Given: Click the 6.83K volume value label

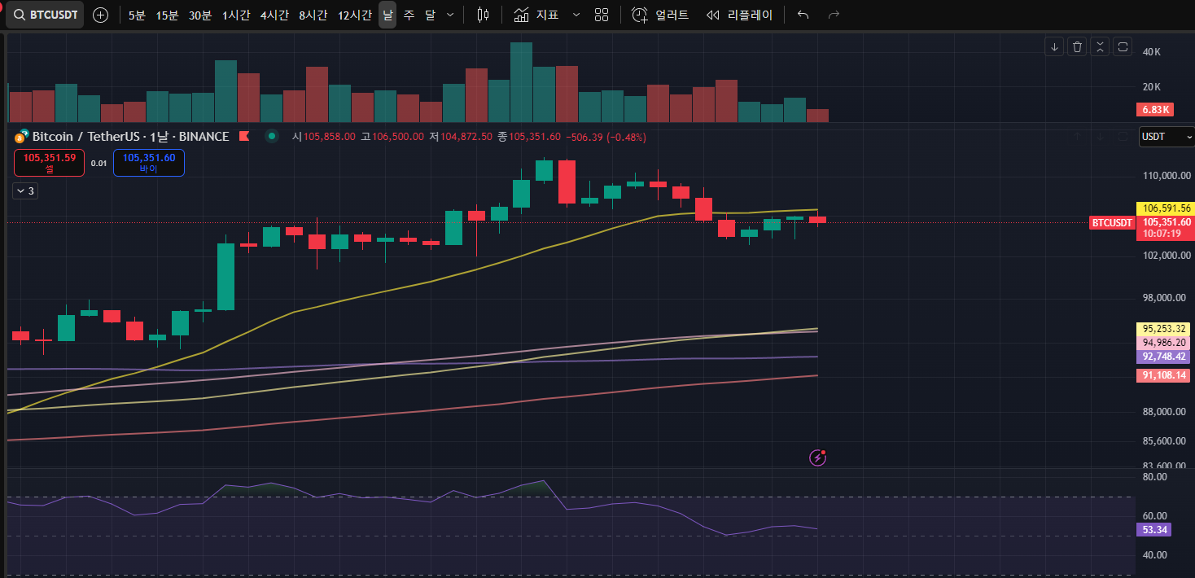Looking at the screenshot, I should pyautogui.click(x=1153, y=109).
